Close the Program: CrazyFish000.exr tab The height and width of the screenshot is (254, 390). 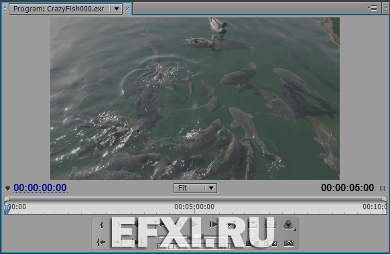coord(127,9)
